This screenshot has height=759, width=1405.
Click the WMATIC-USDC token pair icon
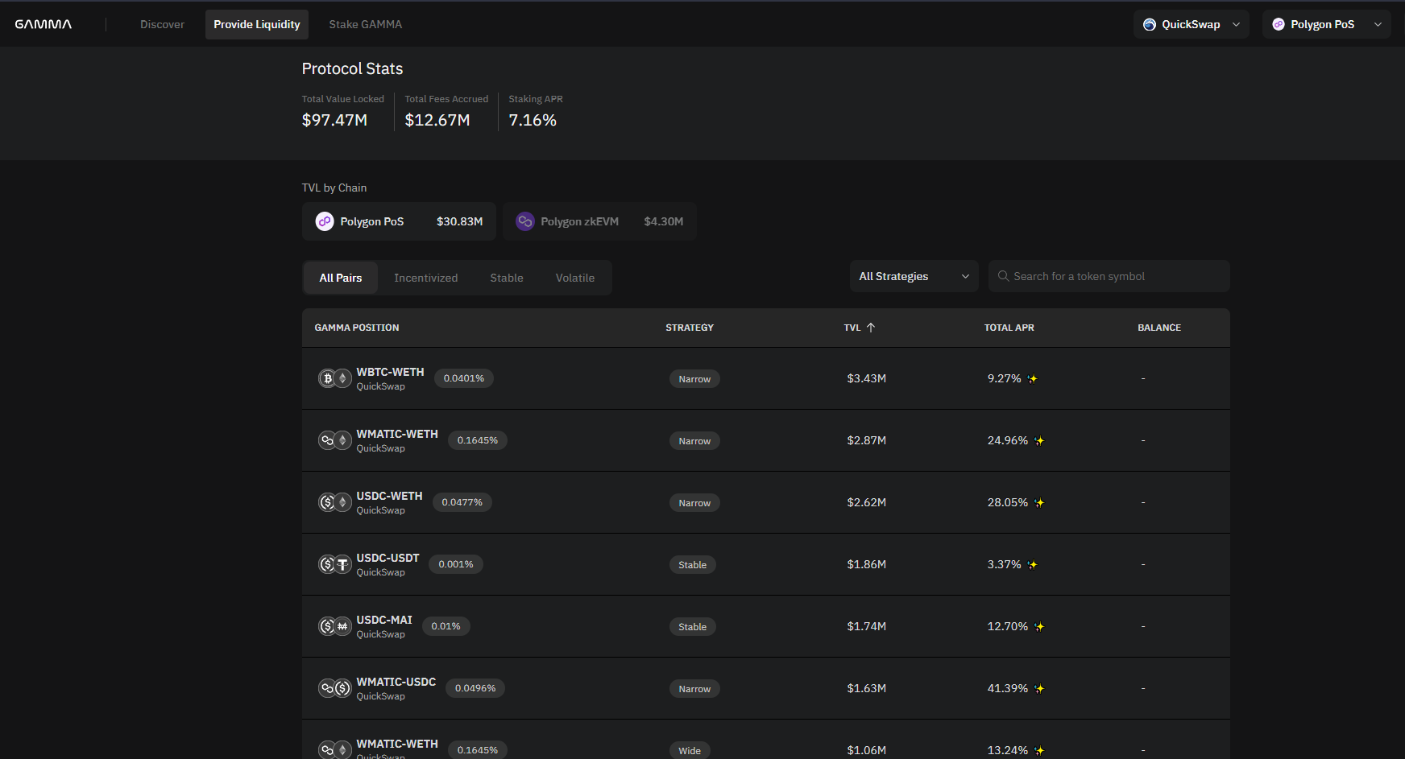pyautogui.click(x=334, y=688)
